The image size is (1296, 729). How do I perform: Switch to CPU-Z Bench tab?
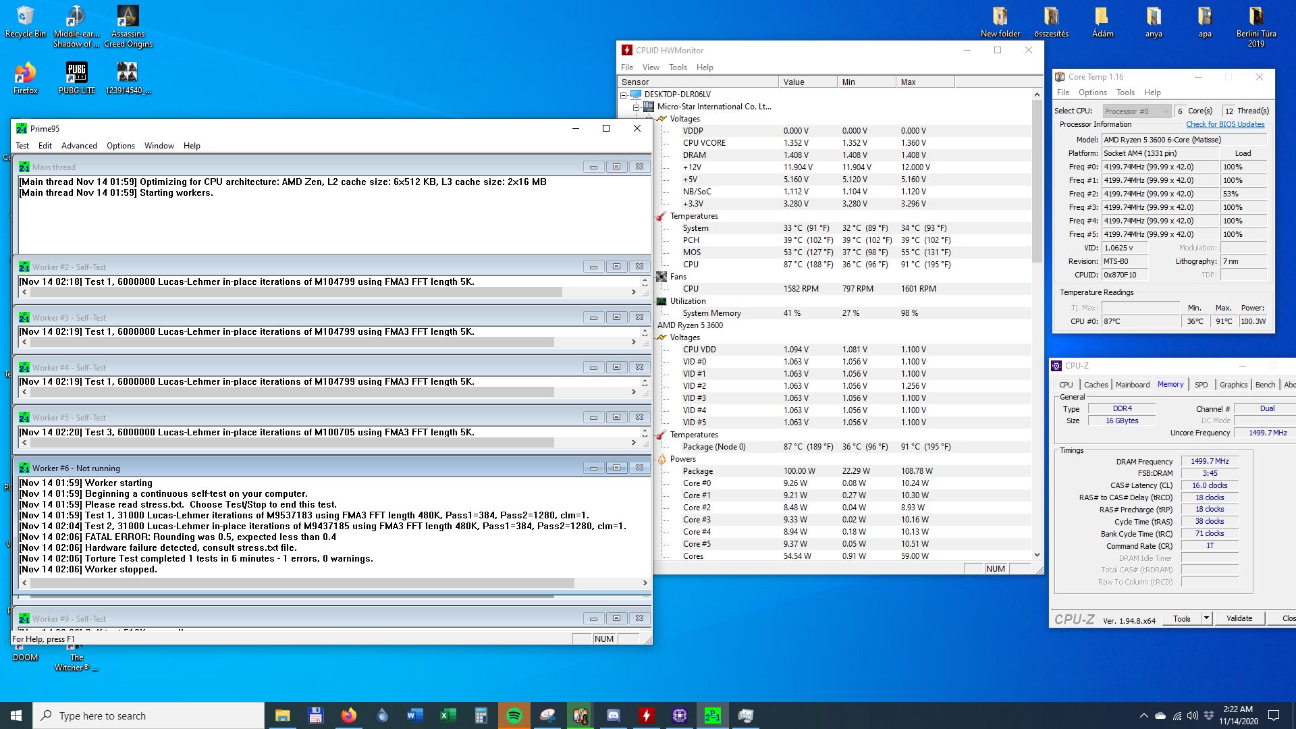tap(1265, 385)
